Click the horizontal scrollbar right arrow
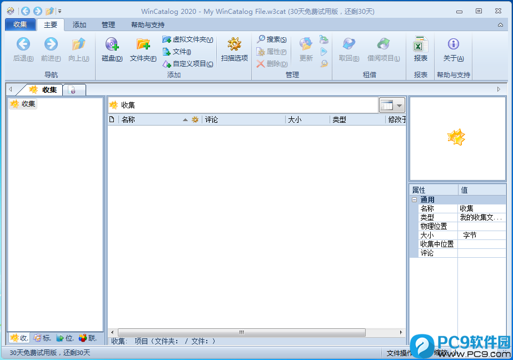 (401, 333)
